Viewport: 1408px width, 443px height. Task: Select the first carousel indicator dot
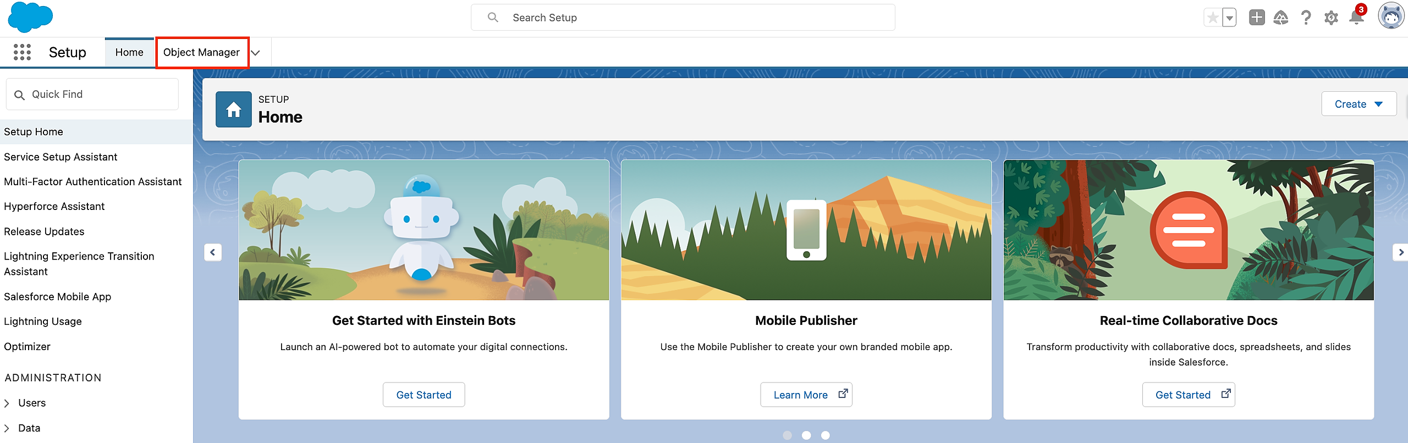click(x=787, y=435)
